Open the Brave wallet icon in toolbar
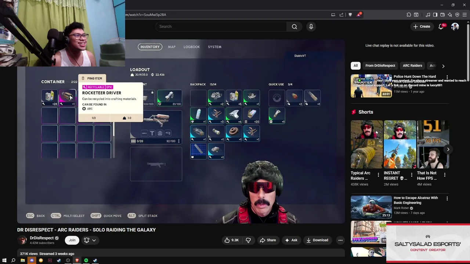Screen dimensions: 470x264 [442, 15]
